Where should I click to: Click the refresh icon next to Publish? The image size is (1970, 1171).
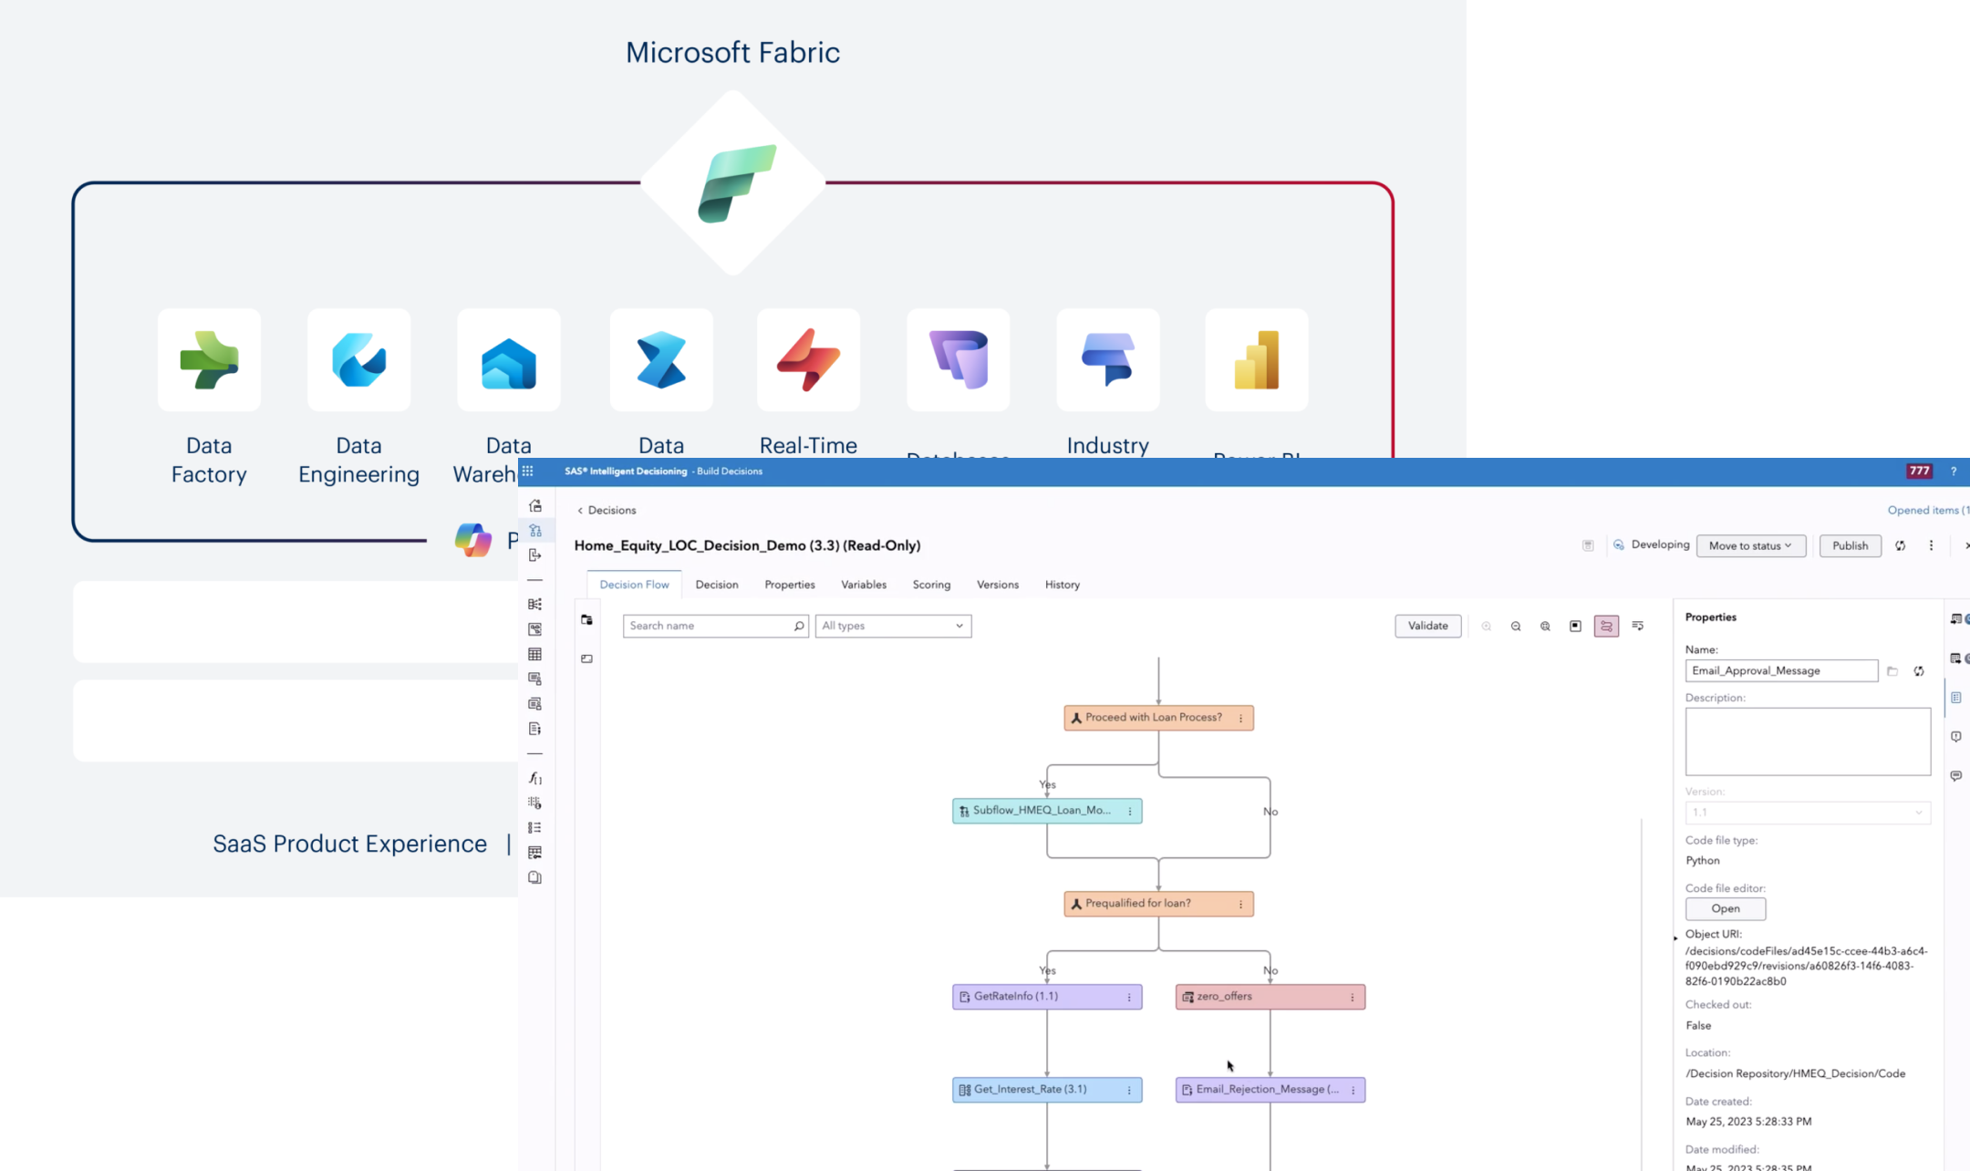click(x=1901, y=545)
